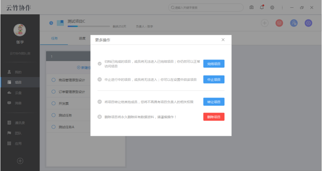
Task: Click the red layers icon in project header
Action: (x=279, y=23)
